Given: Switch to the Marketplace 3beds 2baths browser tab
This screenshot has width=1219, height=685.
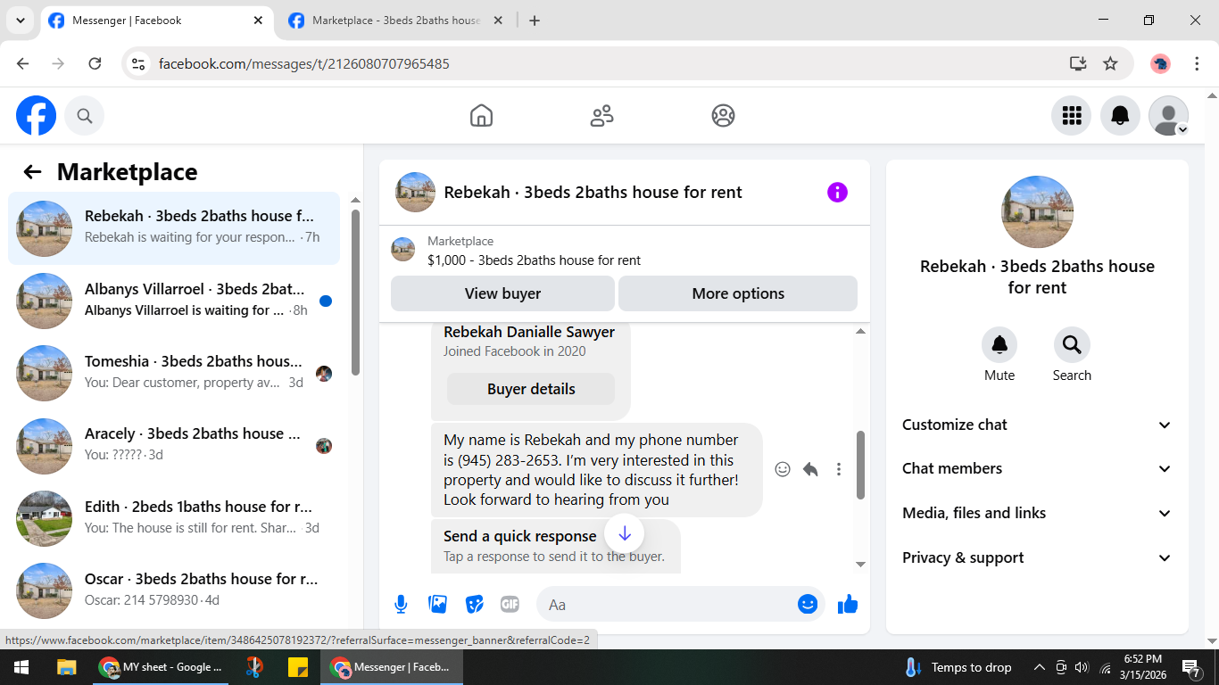Looking at the screenshot, I should pos(397,21).
